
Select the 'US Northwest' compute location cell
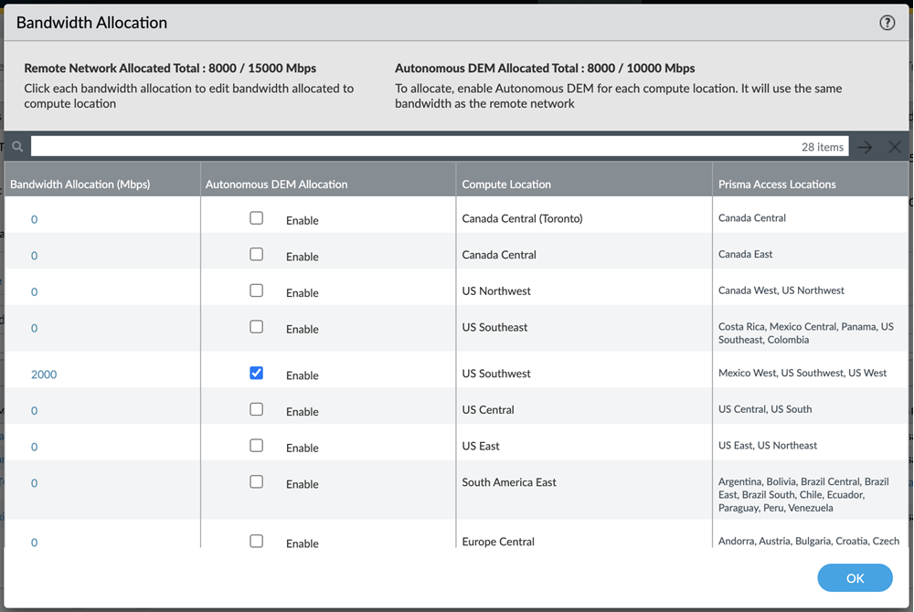[x=496, y=290]
